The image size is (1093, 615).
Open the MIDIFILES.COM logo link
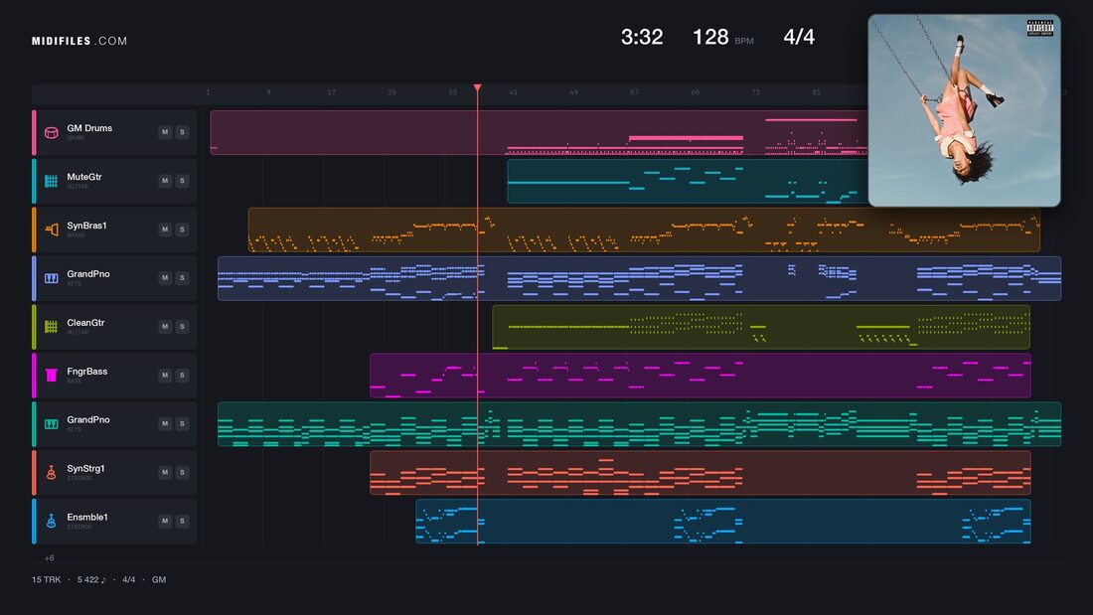click(x=79, y=41)
